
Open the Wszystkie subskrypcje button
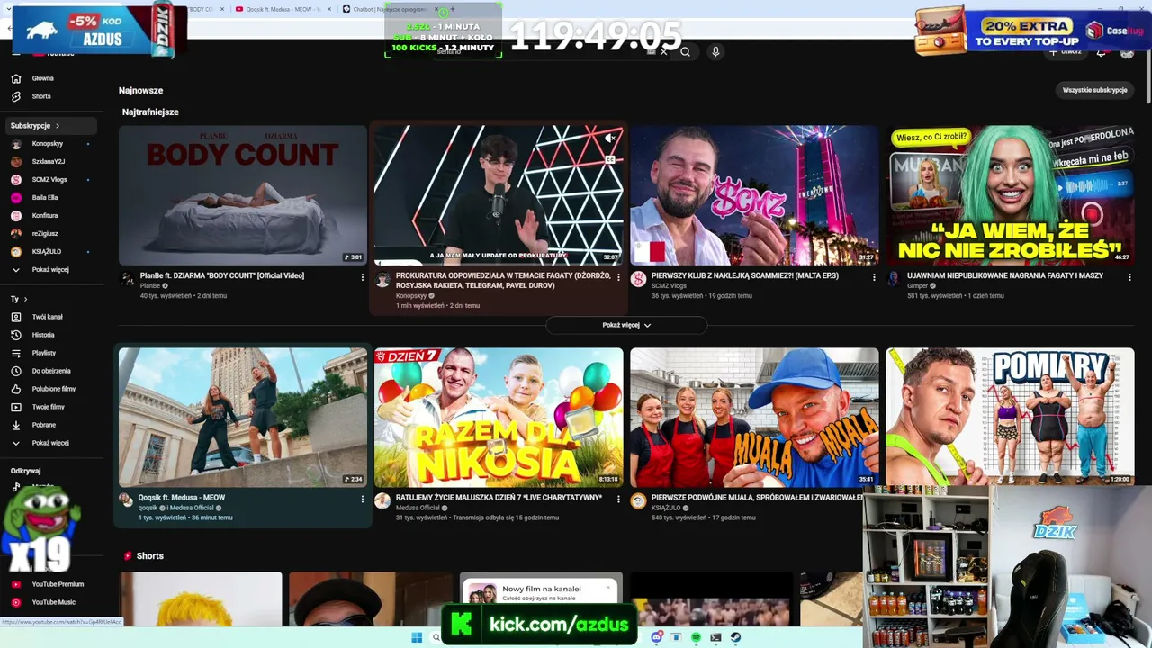[x=1094, y=90]
